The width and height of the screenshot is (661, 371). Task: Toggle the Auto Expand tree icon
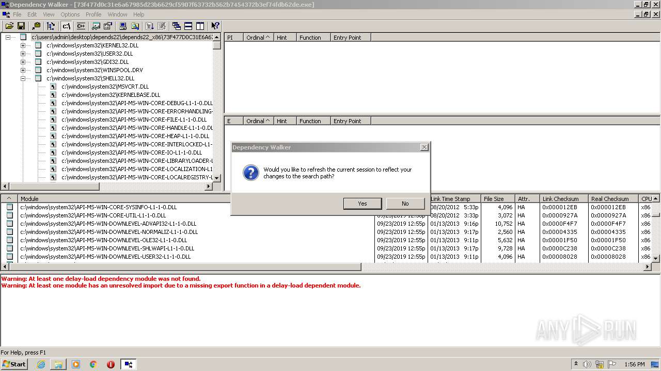51,26
